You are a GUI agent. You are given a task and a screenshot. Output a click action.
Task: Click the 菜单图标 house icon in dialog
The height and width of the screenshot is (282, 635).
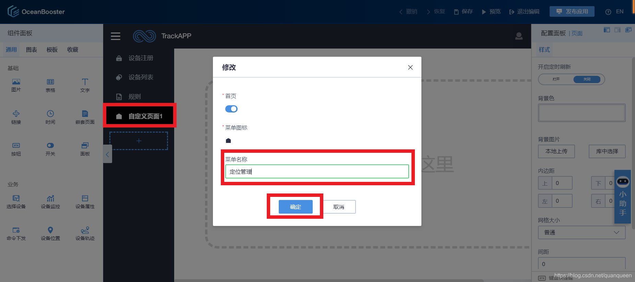[x=228, y=140]
